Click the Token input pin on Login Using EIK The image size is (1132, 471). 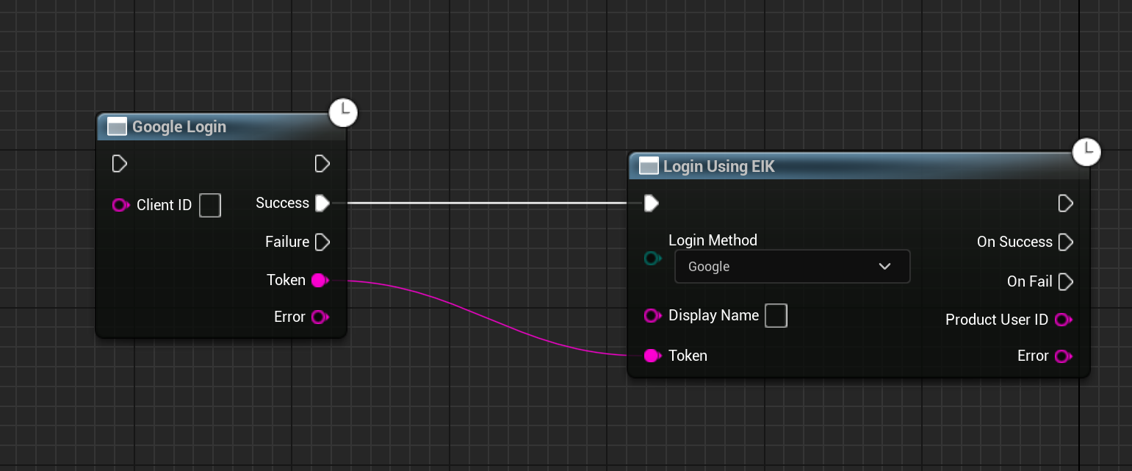coord(652,356)
